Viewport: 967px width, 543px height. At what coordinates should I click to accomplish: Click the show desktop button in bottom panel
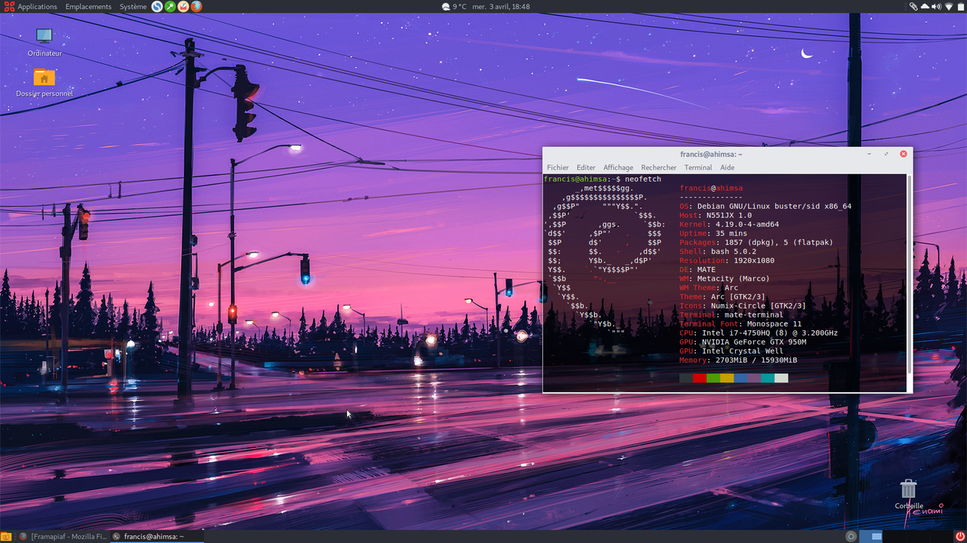pos(6,536)
